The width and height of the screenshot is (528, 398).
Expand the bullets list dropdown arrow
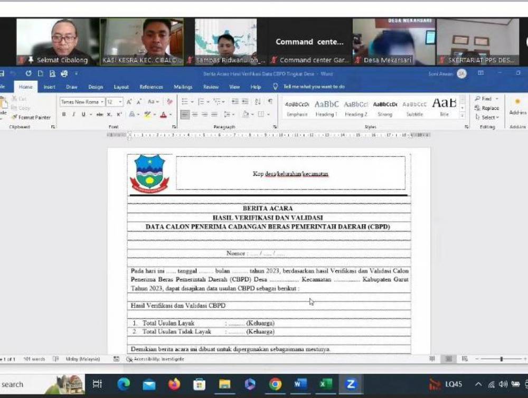(192, 102)
